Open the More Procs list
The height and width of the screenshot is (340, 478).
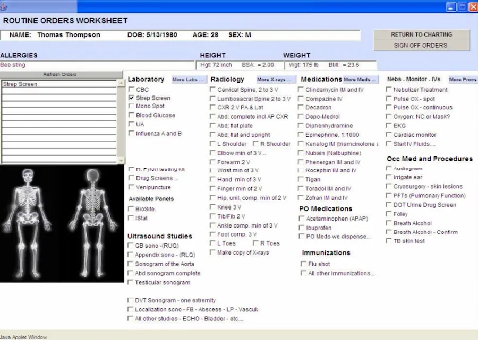point(462,79)
